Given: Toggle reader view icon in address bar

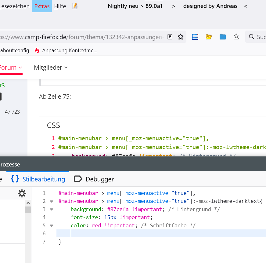Looking at the screenshot, I should click(x=170, y=37).
